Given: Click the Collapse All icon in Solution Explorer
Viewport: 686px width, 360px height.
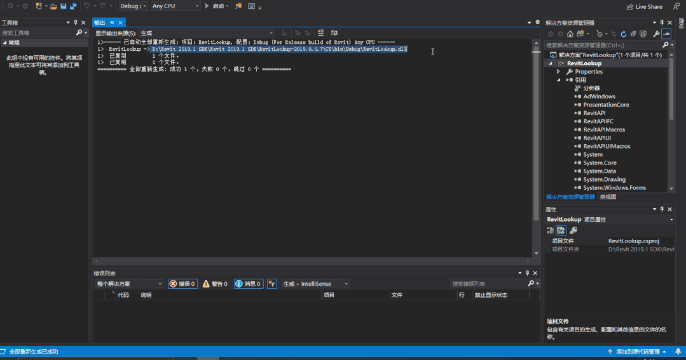Looking at the screenshot, I should click(633, 34).
